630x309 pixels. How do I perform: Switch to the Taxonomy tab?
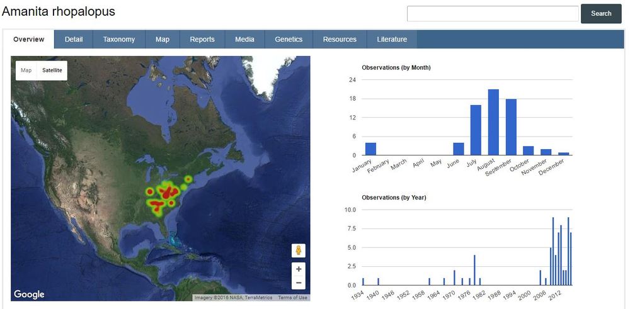(x=119, y=39)
